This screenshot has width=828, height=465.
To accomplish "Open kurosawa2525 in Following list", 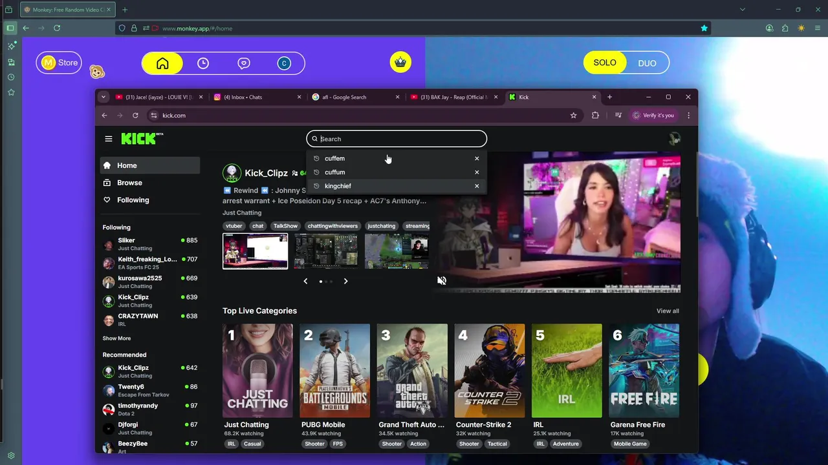I will (149, 282).
